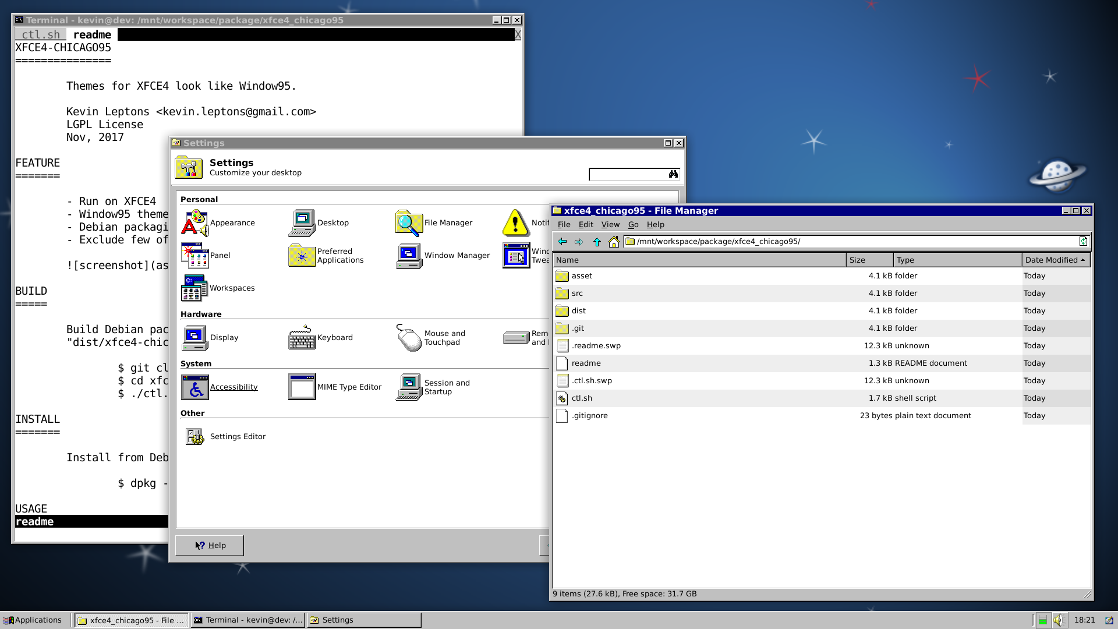Select the ctl.sh shell script file

click(x=582, y=398)
